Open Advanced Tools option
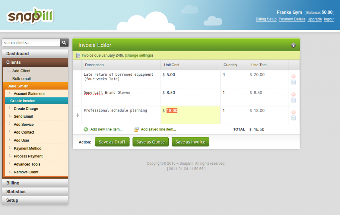 pos(27,164)
